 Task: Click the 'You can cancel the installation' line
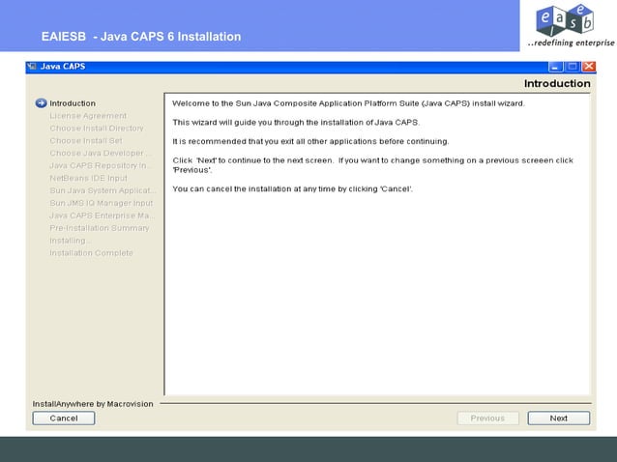coord(292,188)
